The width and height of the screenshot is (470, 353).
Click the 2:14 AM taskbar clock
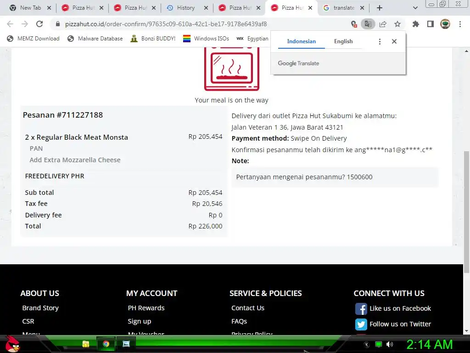430,344
